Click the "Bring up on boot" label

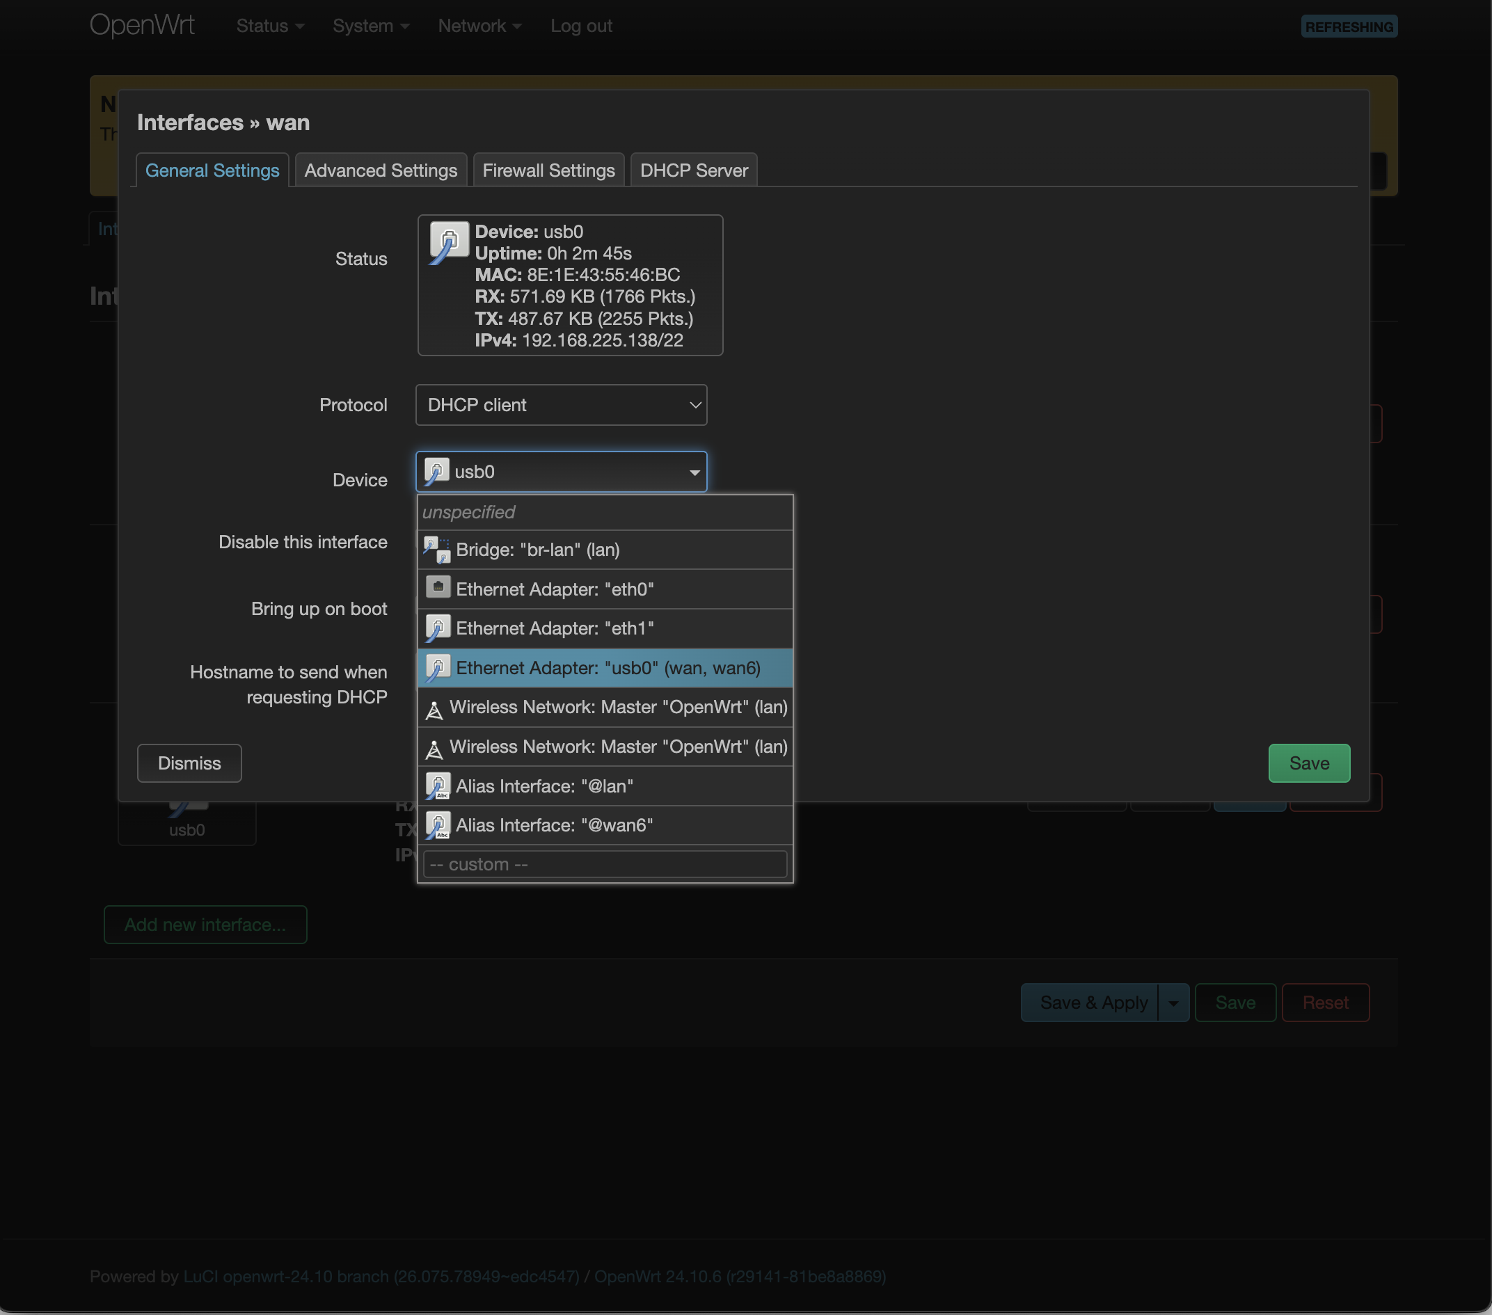click(319, 609)
